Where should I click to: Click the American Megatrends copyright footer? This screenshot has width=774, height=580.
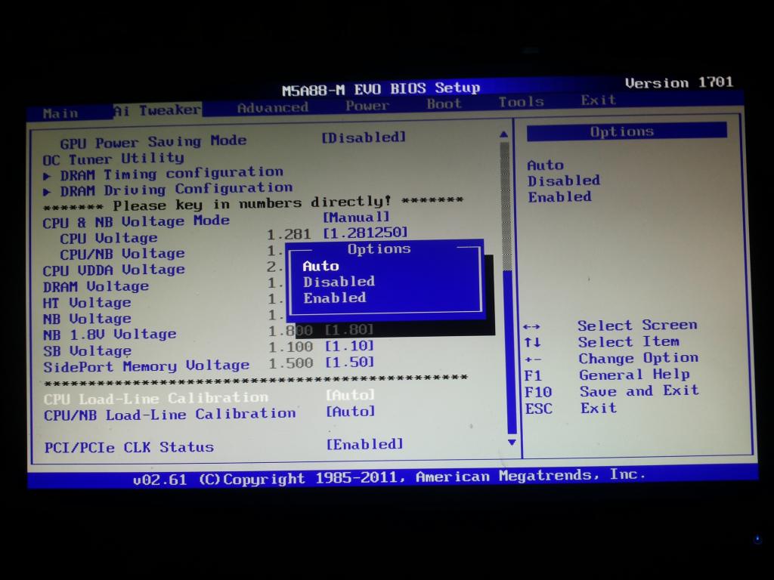click(389, 477)
